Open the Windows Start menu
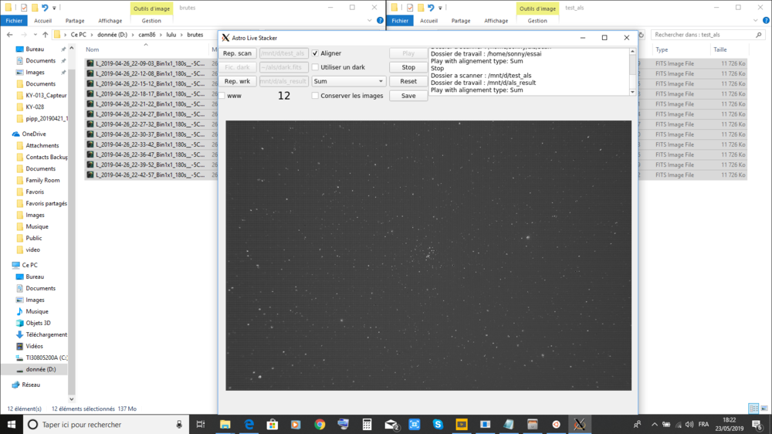The image size is (772, 434). pyautogui.click(x=12, y=424)
